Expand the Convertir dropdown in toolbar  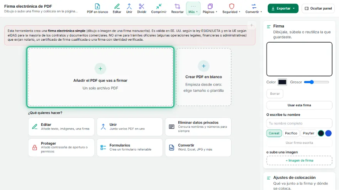click(x=253, y=8)
